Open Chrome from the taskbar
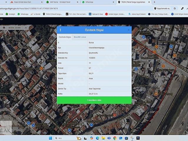This screenshot has width=188, height=141. click(x=115, y=138)
